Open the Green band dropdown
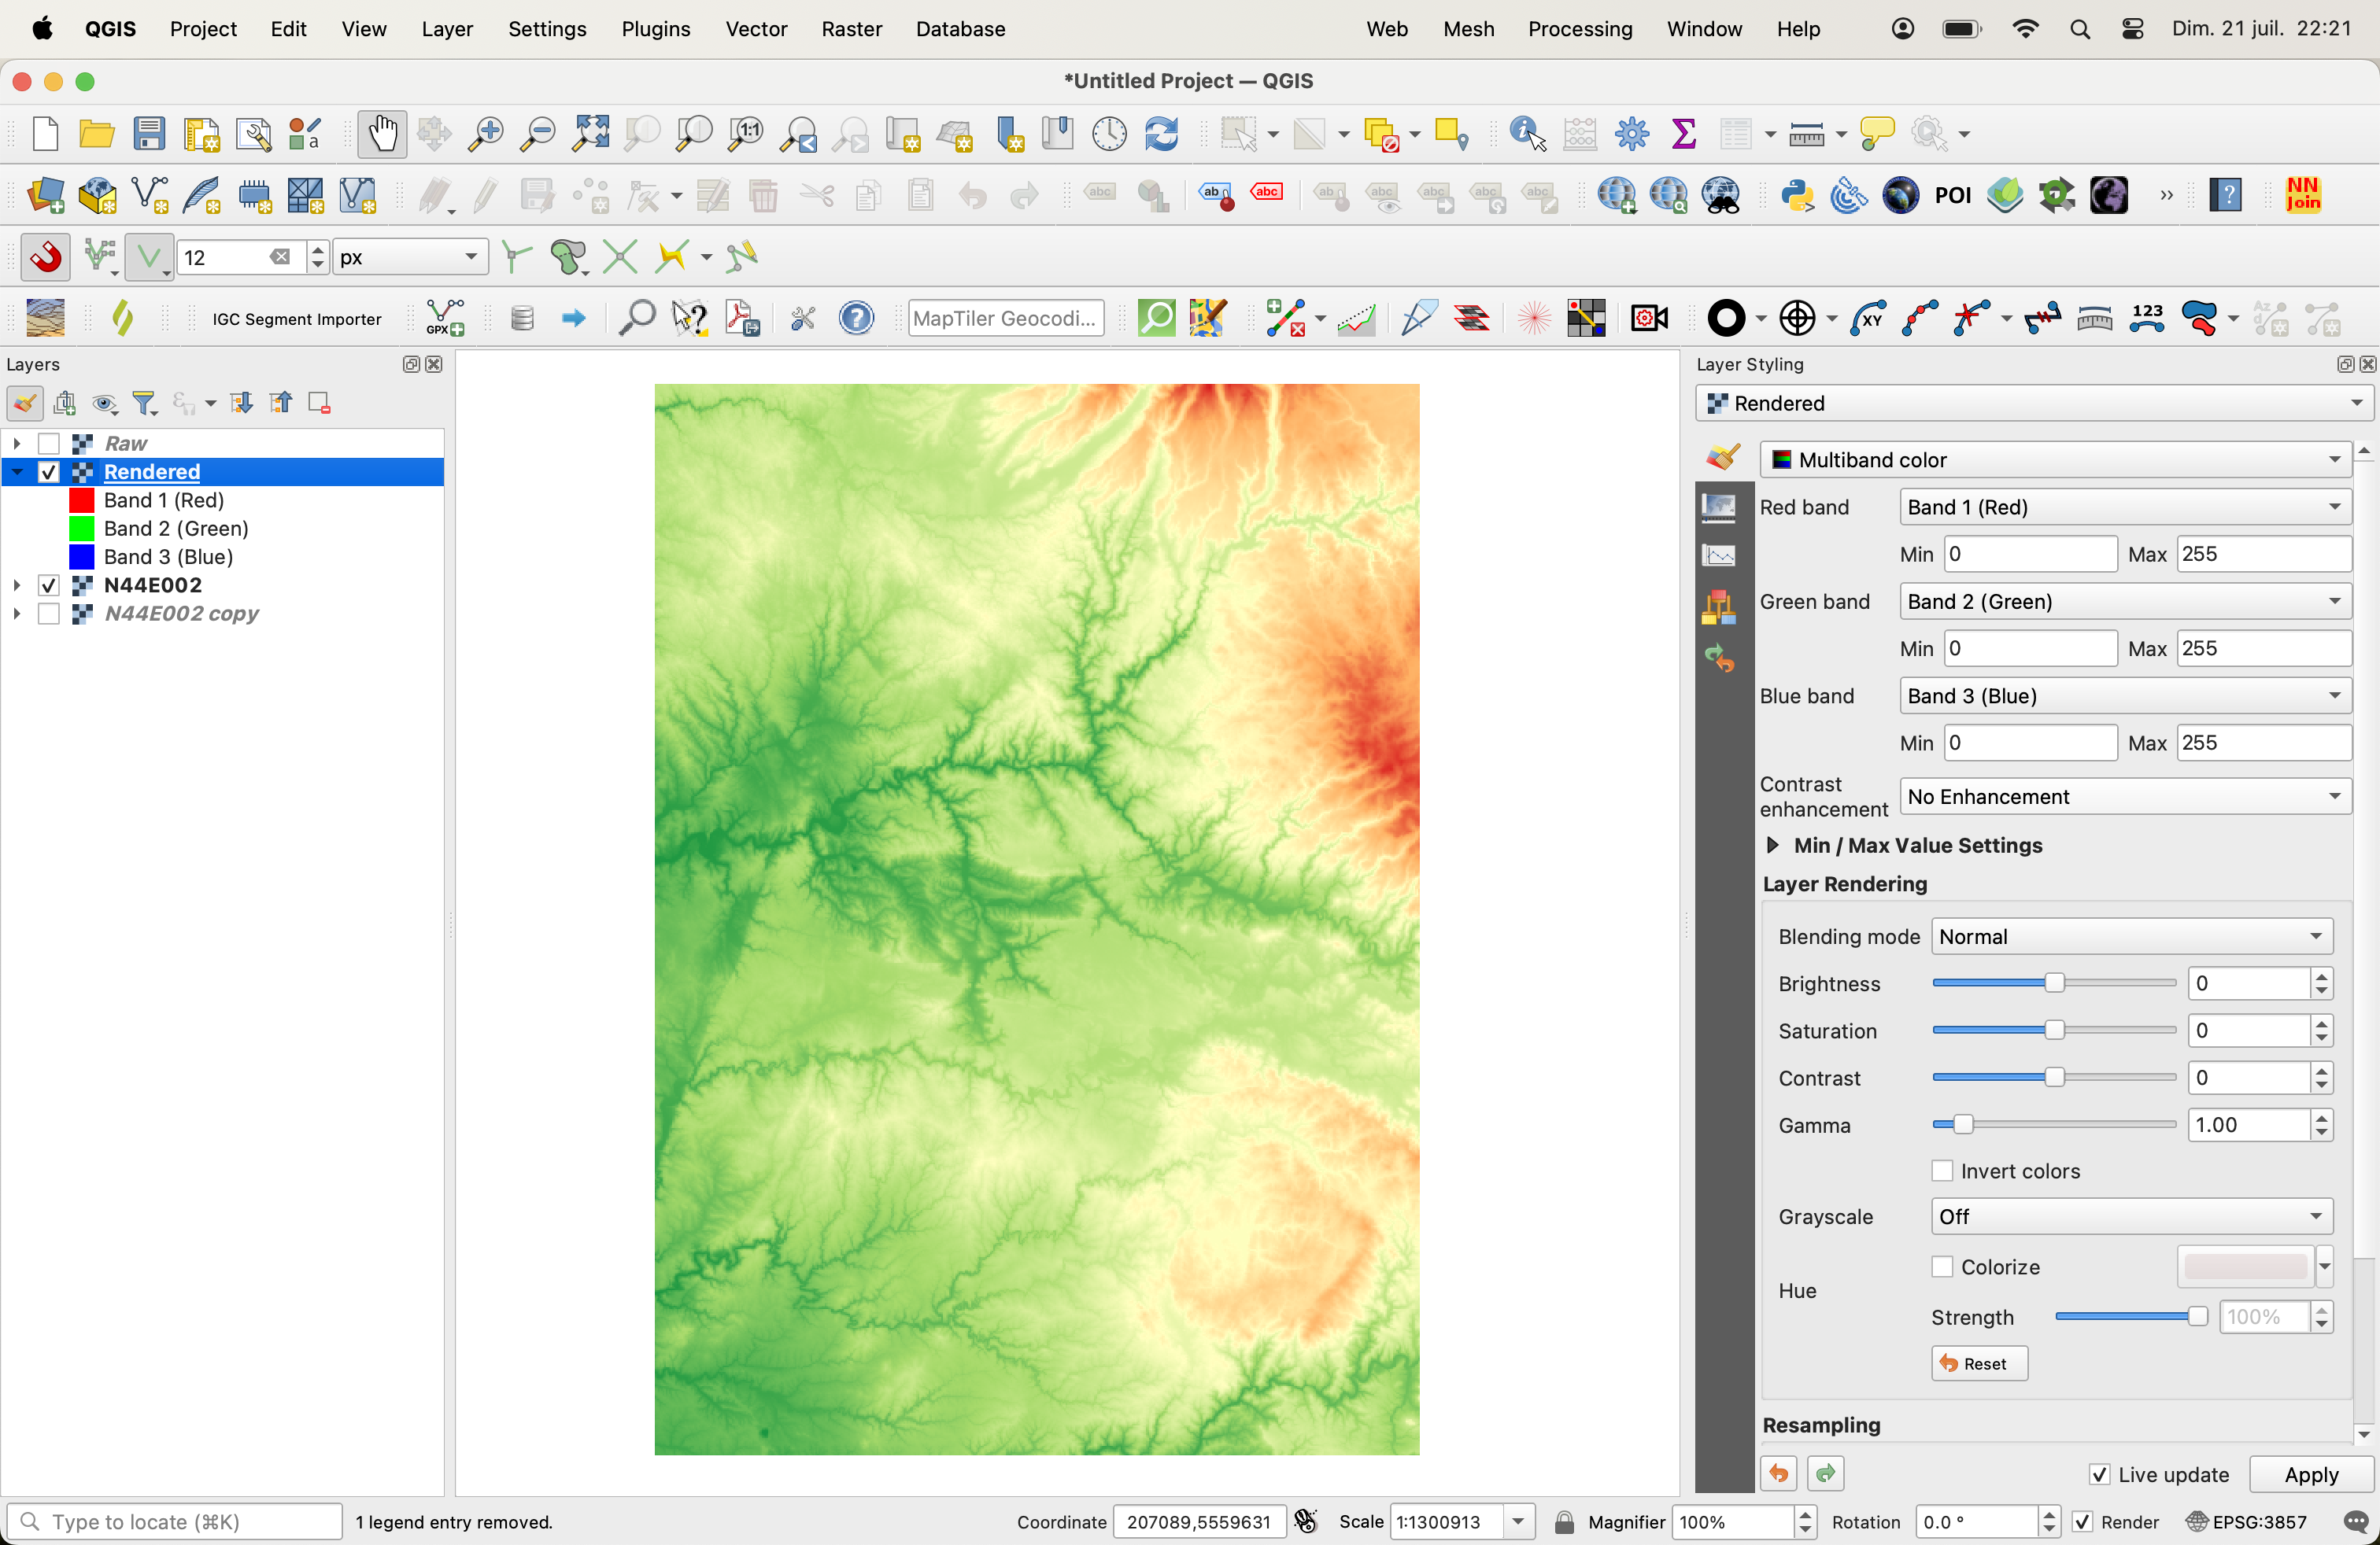The height and width of the screenshot is (1545, 2380). [x=2125, y=602]
